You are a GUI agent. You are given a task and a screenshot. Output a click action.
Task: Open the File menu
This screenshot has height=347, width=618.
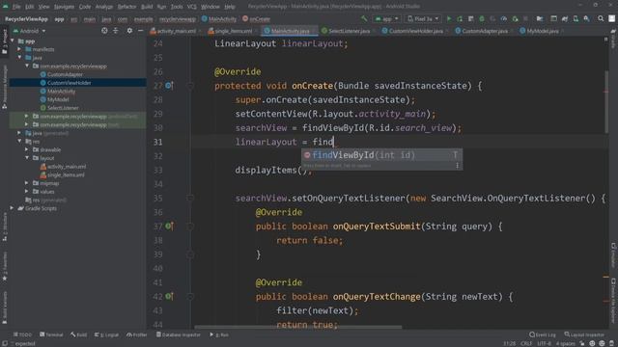pos(16,7)
